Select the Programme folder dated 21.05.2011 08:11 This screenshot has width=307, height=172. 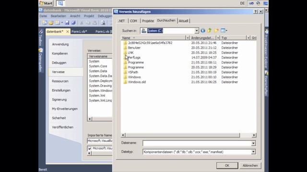tap(136, 63)
